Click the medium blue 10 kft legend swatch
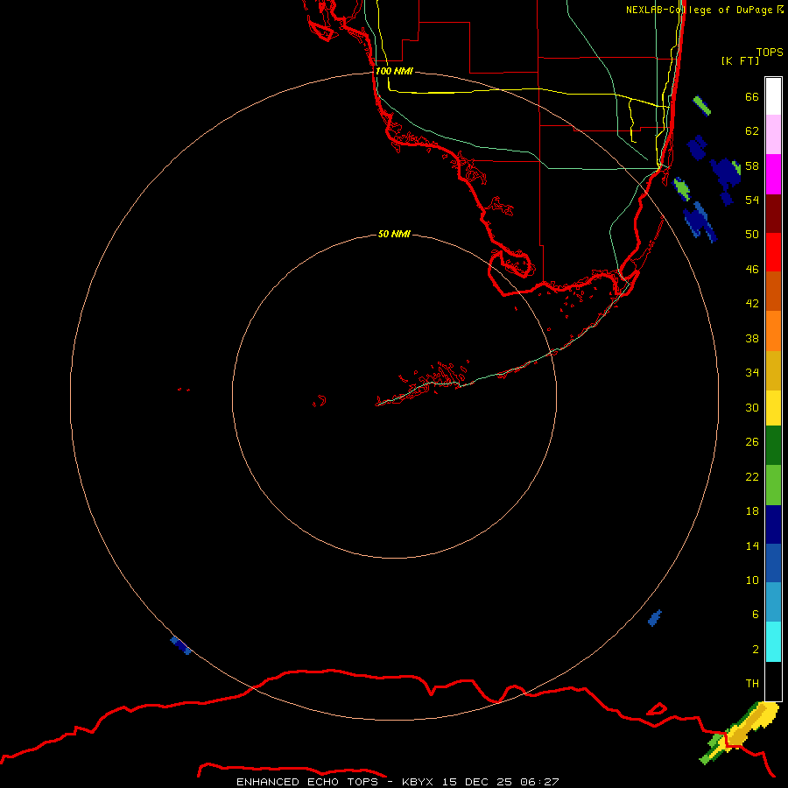 pyautogui.click(x=773, y=563)
